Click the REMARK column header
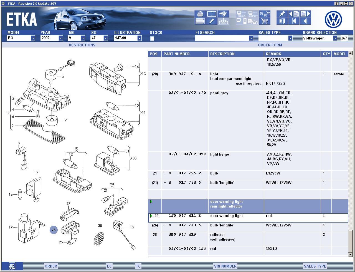Screen dimensions: 355x272 pyautogui.click(x=293, y=54)
